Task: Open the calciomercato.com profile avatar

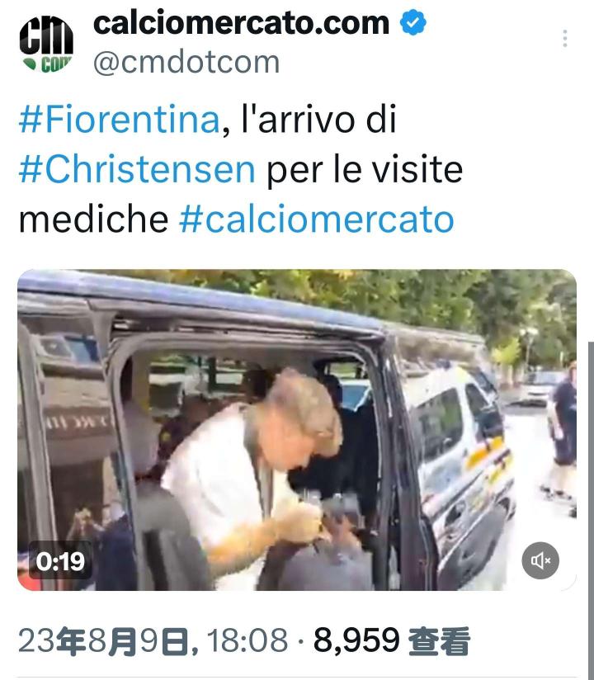Action: click(x=46, y=44)
